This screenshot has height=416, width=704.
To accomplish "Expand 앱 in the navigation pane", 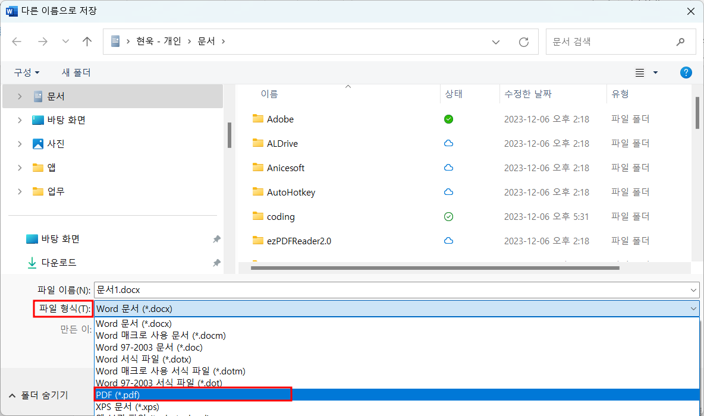I will [x=20, y=167].
